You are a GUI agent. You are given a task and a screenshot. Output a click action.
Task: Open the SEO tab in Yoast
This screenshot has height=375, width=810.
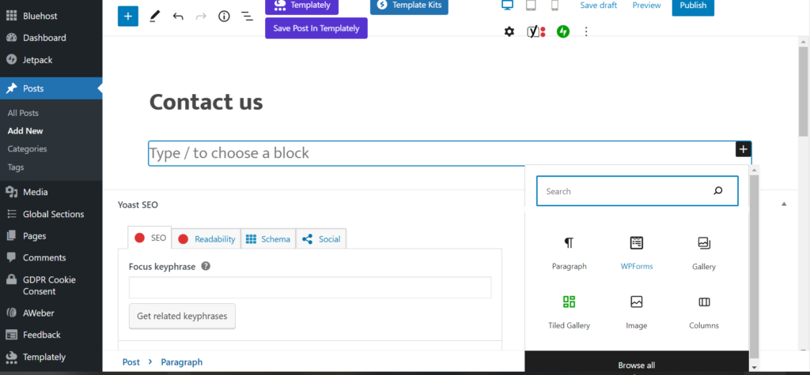point(150,238)
